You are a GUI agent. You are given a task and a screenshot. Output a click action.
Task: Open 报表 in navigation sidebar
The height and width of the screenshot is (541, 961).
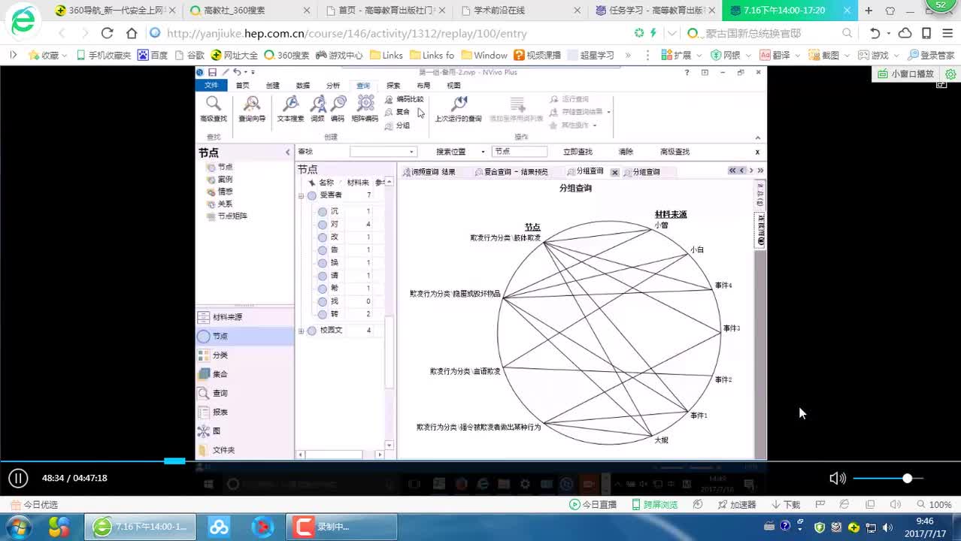pyautogui.click(x=244, y=412)
